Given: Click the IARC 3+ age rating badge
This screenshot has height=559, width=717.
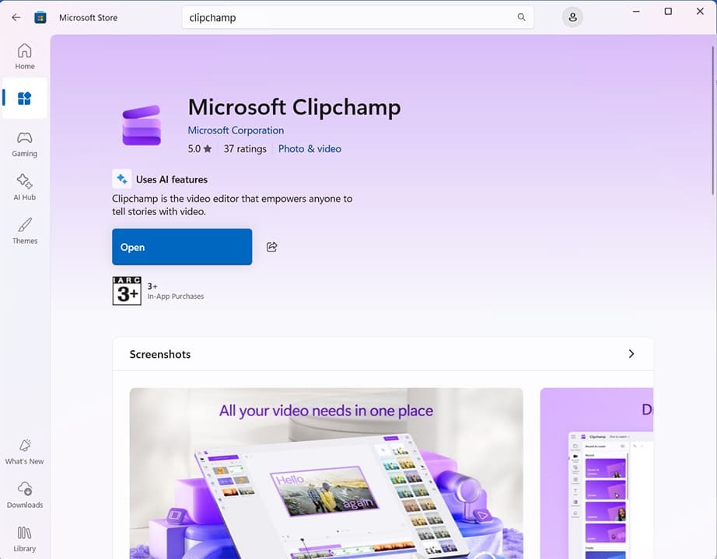Looking at the screenshot, I should pyautogui.click(x=127, y=290).
